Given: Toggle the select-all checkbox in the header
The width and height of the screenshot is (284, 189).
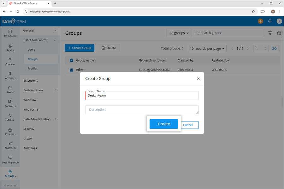Looking at the screenshot, I should click(x=71, y=60).
